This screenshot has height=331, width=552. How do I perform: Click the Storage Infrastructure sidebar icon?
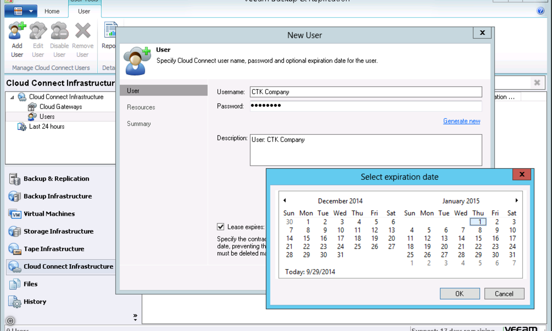click(15, 232)
